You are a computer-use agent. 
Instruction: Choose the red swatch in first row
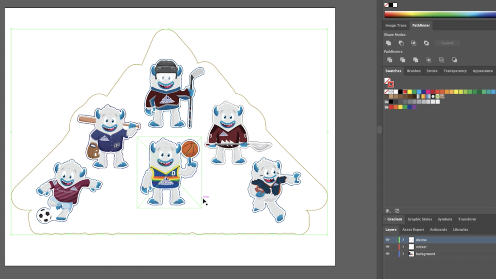click(405, 91)
